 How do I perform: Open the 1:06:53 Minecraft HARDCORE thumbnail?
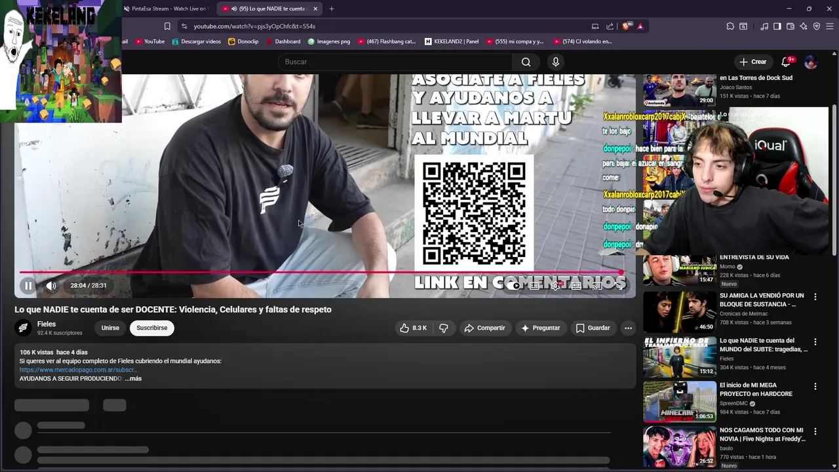(x=679, y=401)
